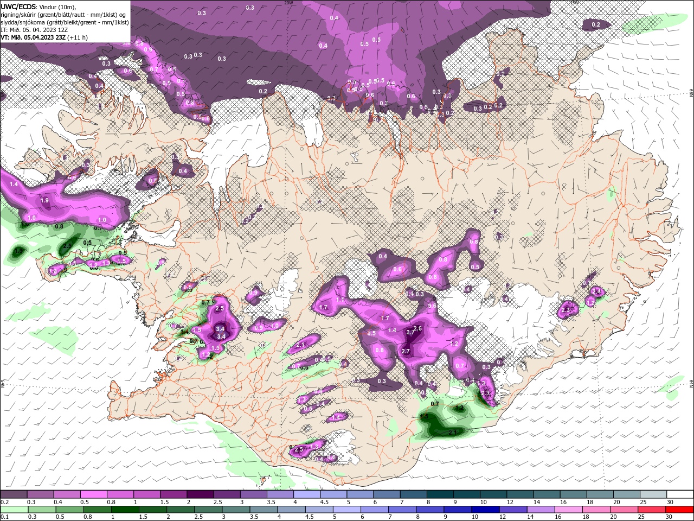
Task: Choose the steel blue 6 swatch, upper legend row
Action: [x=387, y=494]
